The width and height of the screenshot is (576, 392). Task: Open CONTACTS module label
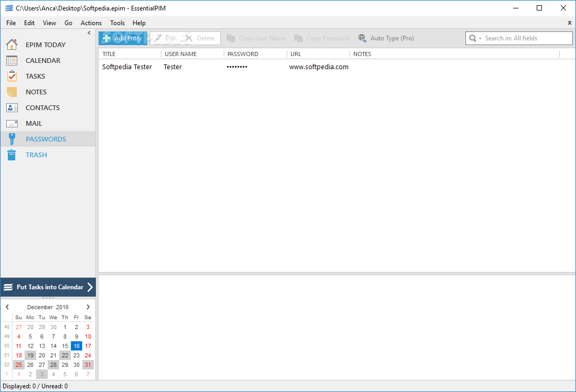42,107
